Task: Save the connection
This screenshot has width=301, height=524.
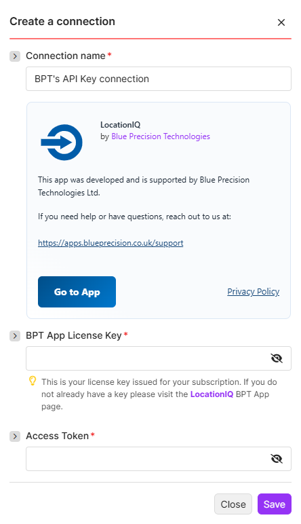Action: [x=275, y=504]
